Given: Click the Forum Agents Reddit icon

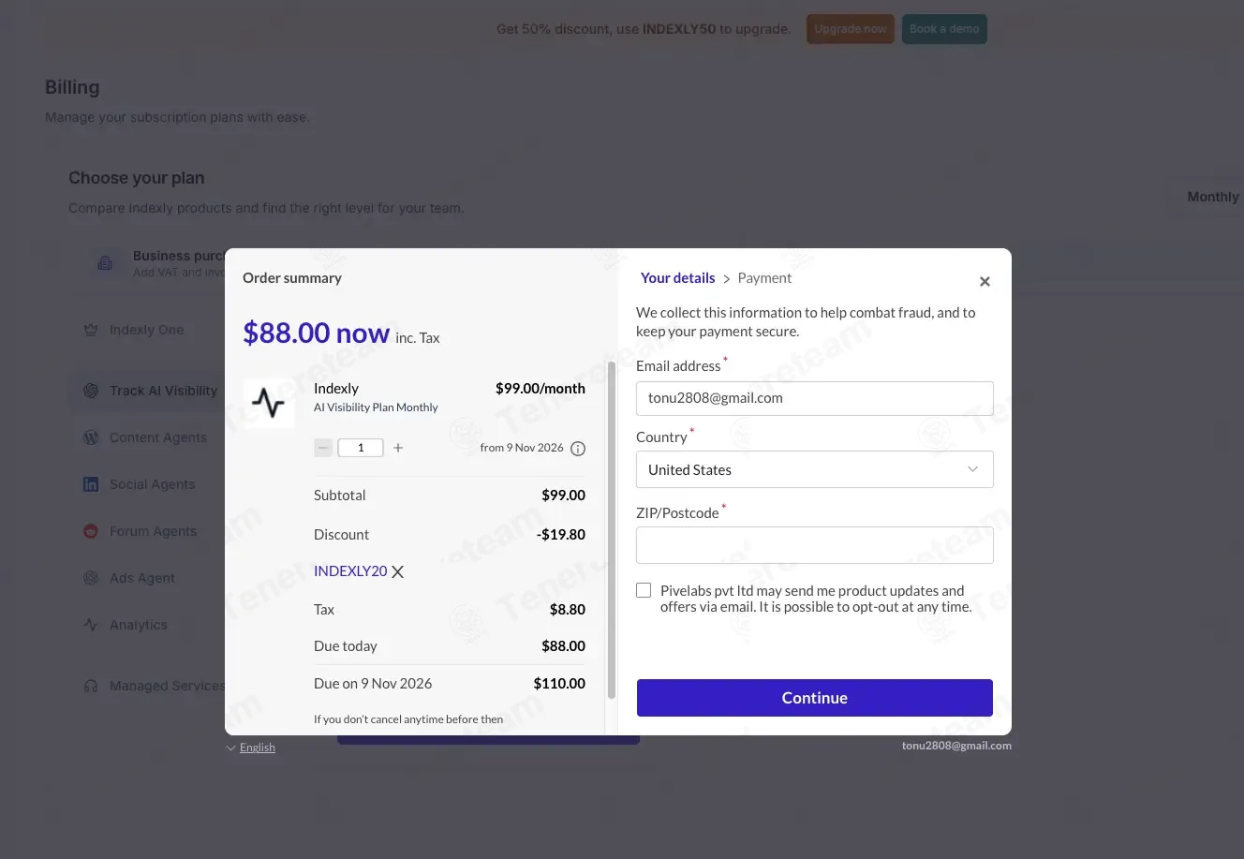Looking at the screenshot, I should 91,531.
